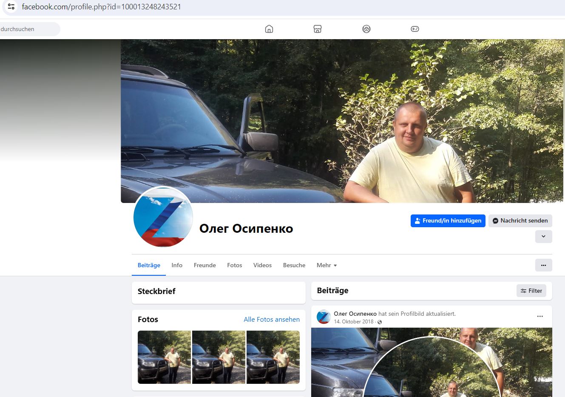
Task: Click Nachricht senden button
Action: tap(520, 220)
